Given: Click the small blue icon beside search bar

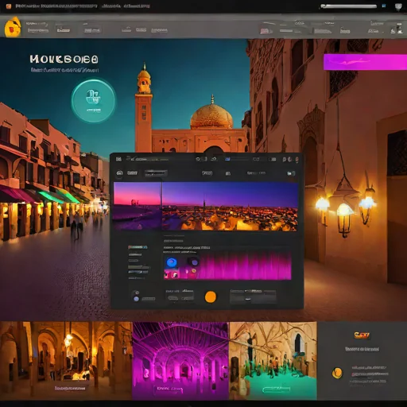Looking at the screenshot, I should tap(384, 6).
